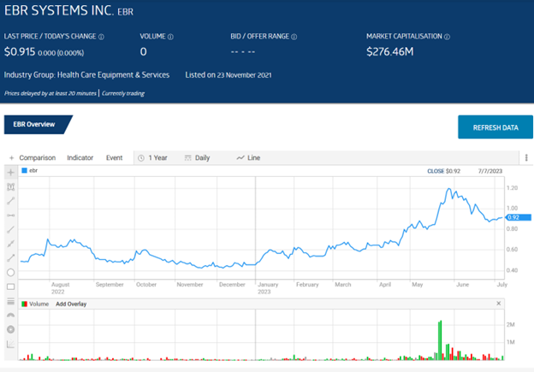Select the text annotation tool
Image resolution: width=534 pixels, height=372 pixels.
(11, 186)
